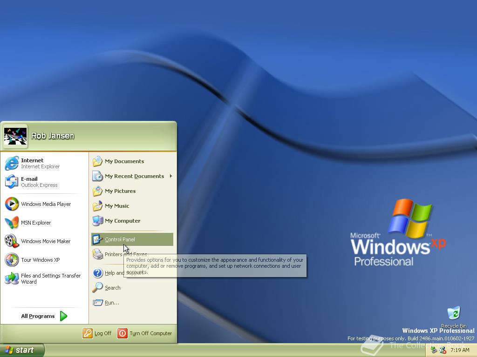Click the Internet pinned item label
Image resolution: width=477 pixels, height=357 pixels.
pyautogui.click(x=32, y=160)
